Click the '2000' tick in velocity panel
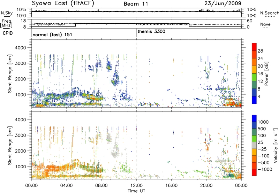279x193 pixels. (x=20, y=151)
